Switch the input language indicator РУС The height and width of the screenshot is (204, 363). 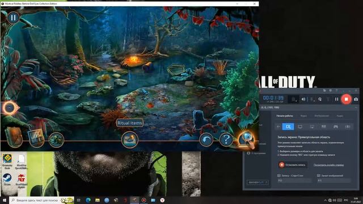coord(346,200)
